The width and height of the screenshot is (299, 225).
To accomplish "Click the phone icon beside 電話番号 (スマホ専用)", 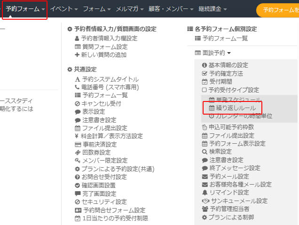I will point(78,87).
